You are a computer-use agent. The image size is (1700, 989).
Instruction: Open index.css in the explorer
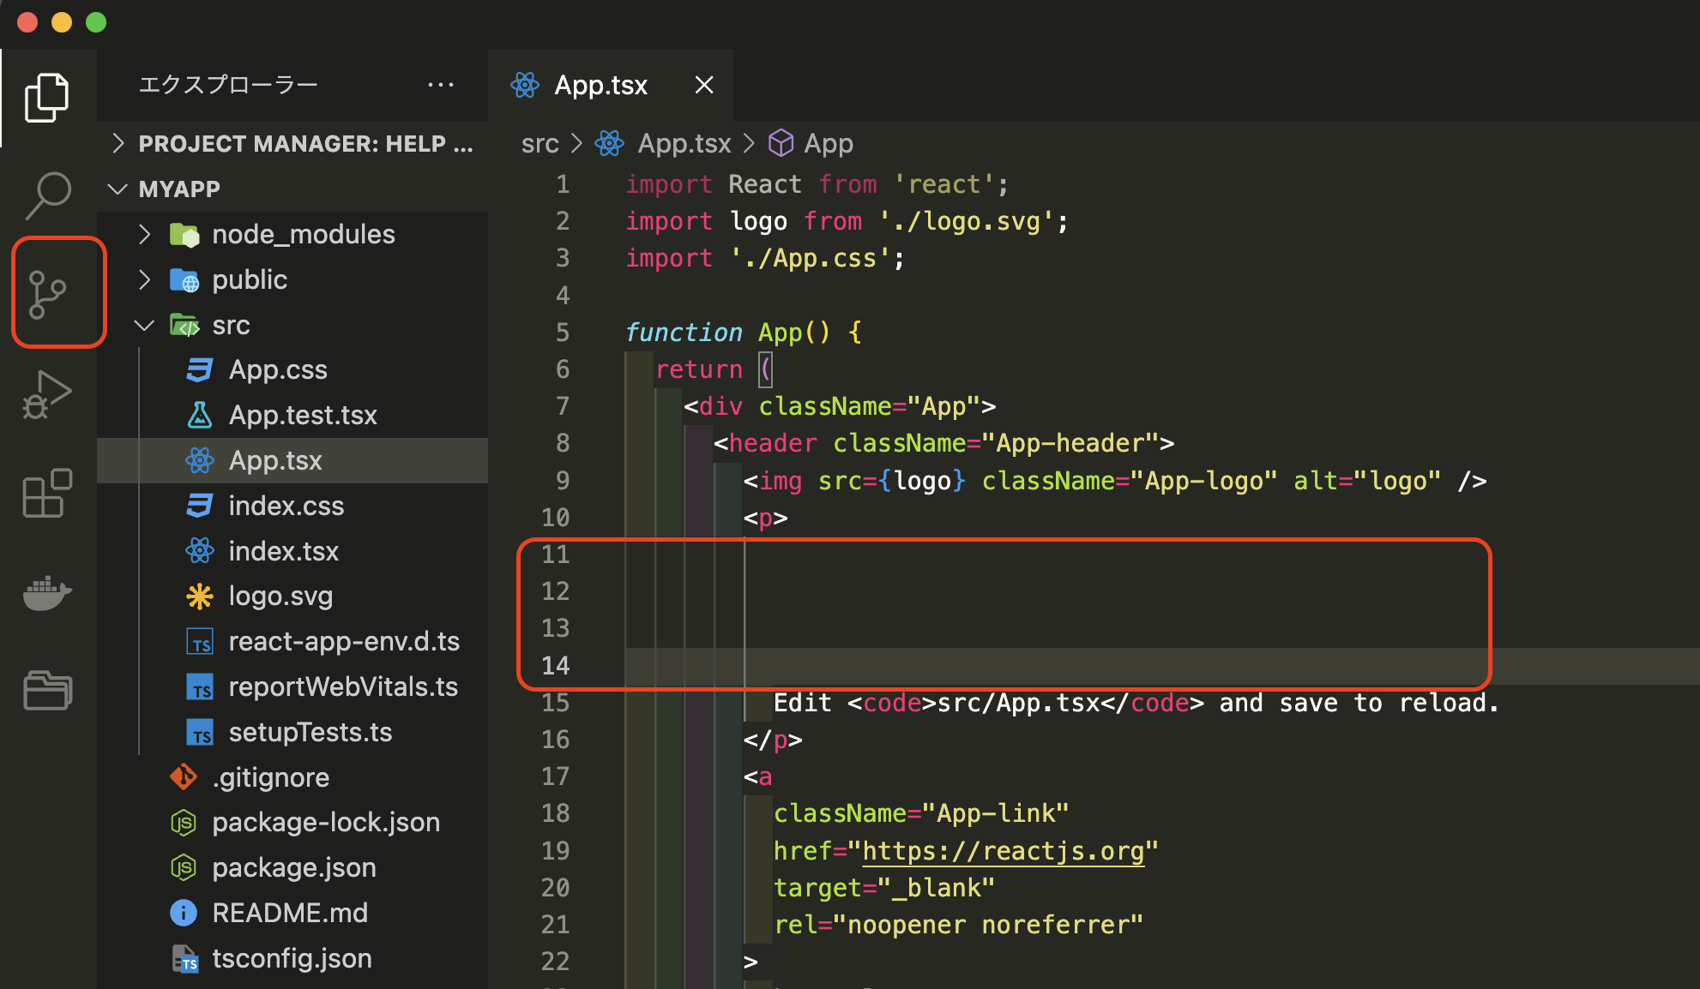coord(292,506)
